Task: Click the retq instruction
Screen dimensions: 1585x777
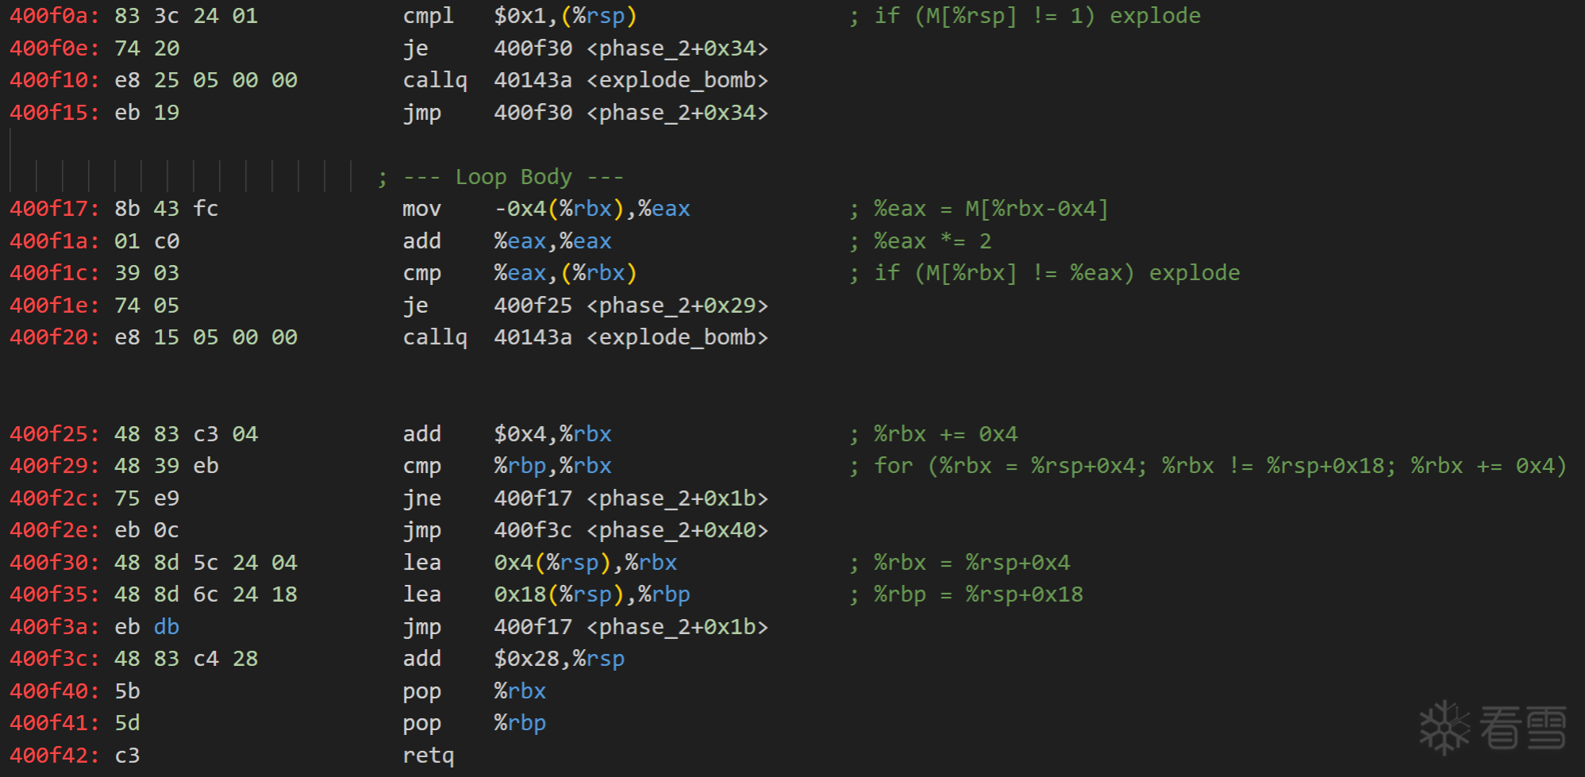Action: [428, 756]
